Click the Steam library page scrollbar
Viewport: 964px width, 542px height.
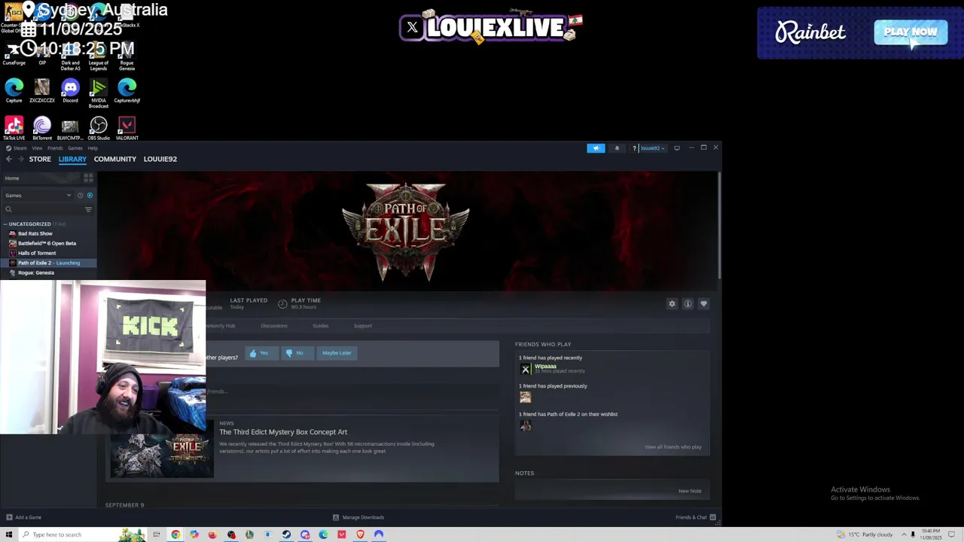point(719,226)
